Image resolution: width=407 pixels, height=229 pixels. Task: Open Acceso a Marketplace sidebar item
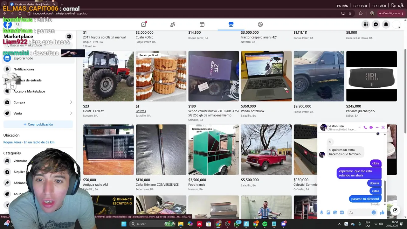tap(38, 91)
